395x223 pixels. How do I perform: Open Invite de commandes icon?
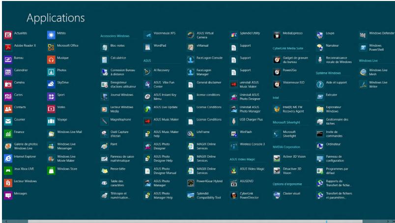[320, 134]
